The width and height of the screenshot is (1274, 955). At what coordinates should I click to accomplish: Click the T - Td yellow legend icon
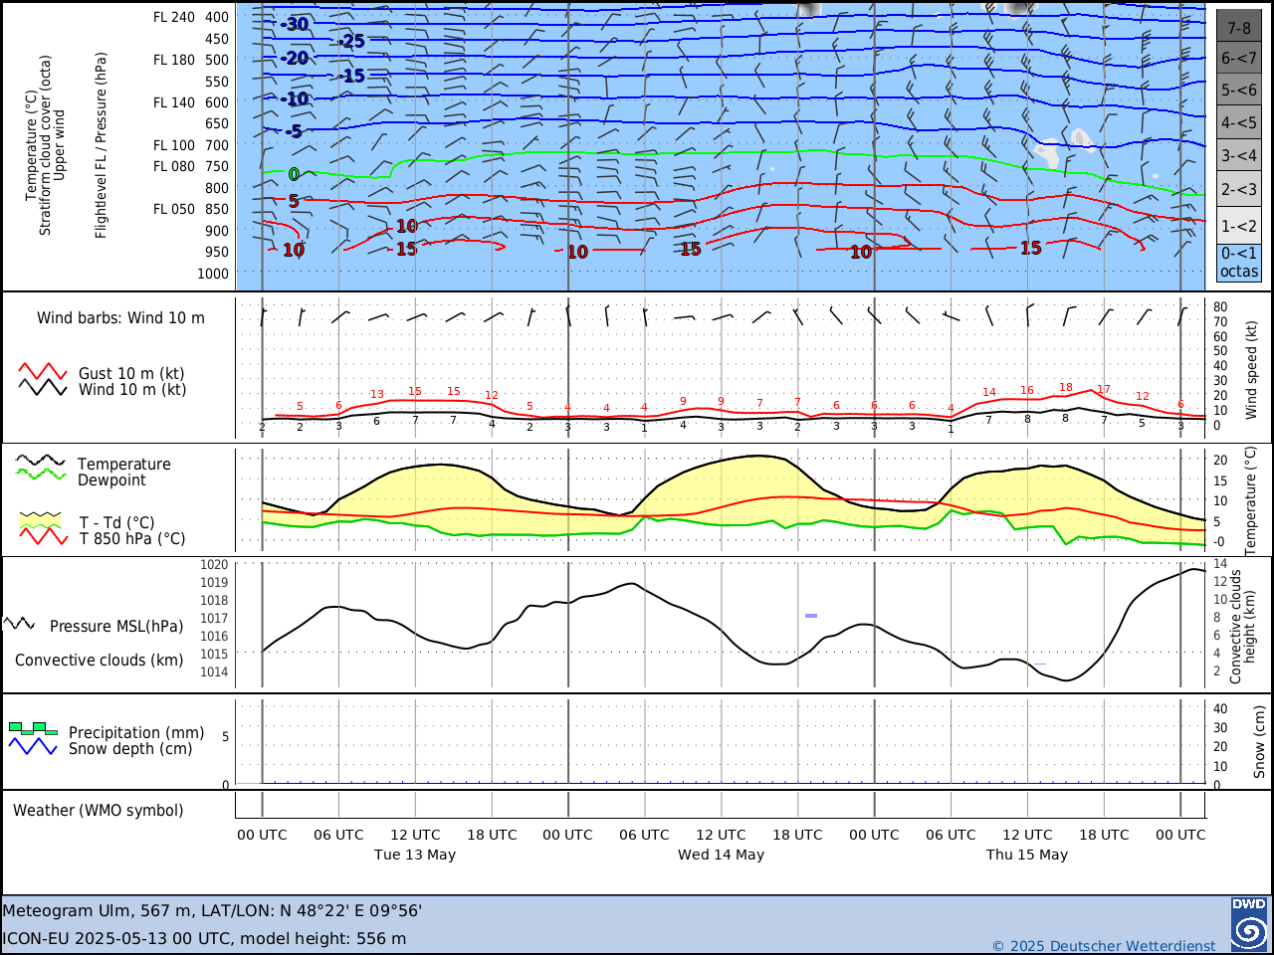click(41, 519)
